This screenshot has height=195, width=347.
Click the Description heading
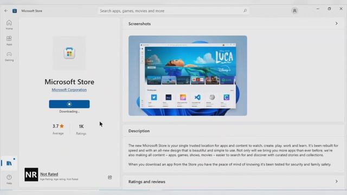139,131
